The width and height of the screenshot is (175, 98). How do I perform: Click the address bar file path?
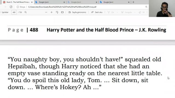click(62, 7)
